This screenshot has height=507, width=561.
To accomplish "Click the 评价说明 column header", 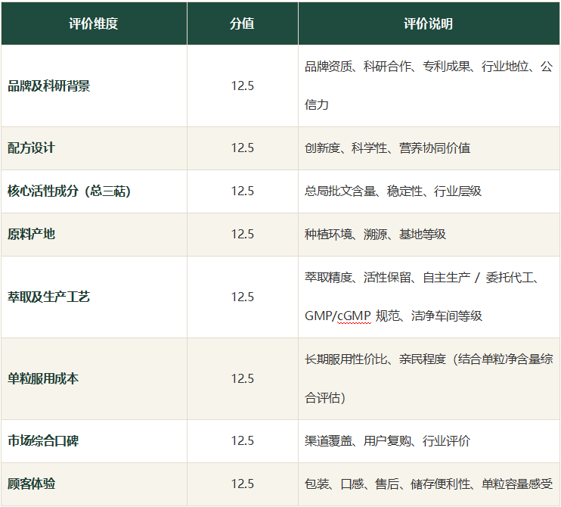I will 429,23.
